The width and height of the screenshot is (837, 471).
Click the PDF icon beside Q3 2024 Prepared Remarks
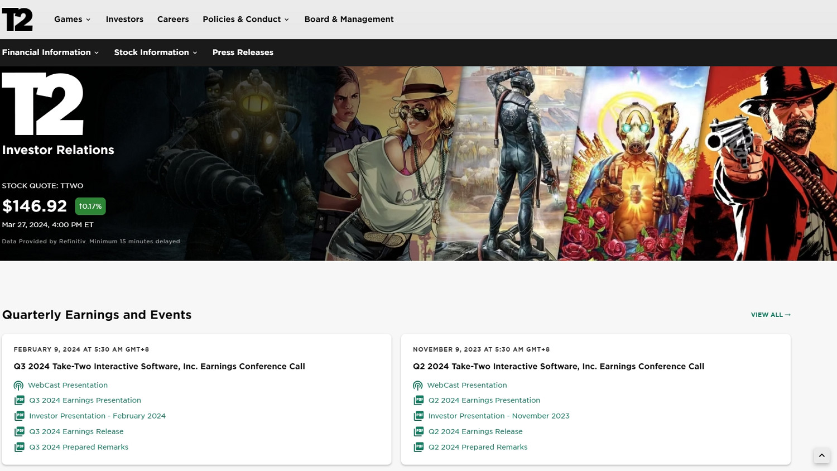click(20, 447)
